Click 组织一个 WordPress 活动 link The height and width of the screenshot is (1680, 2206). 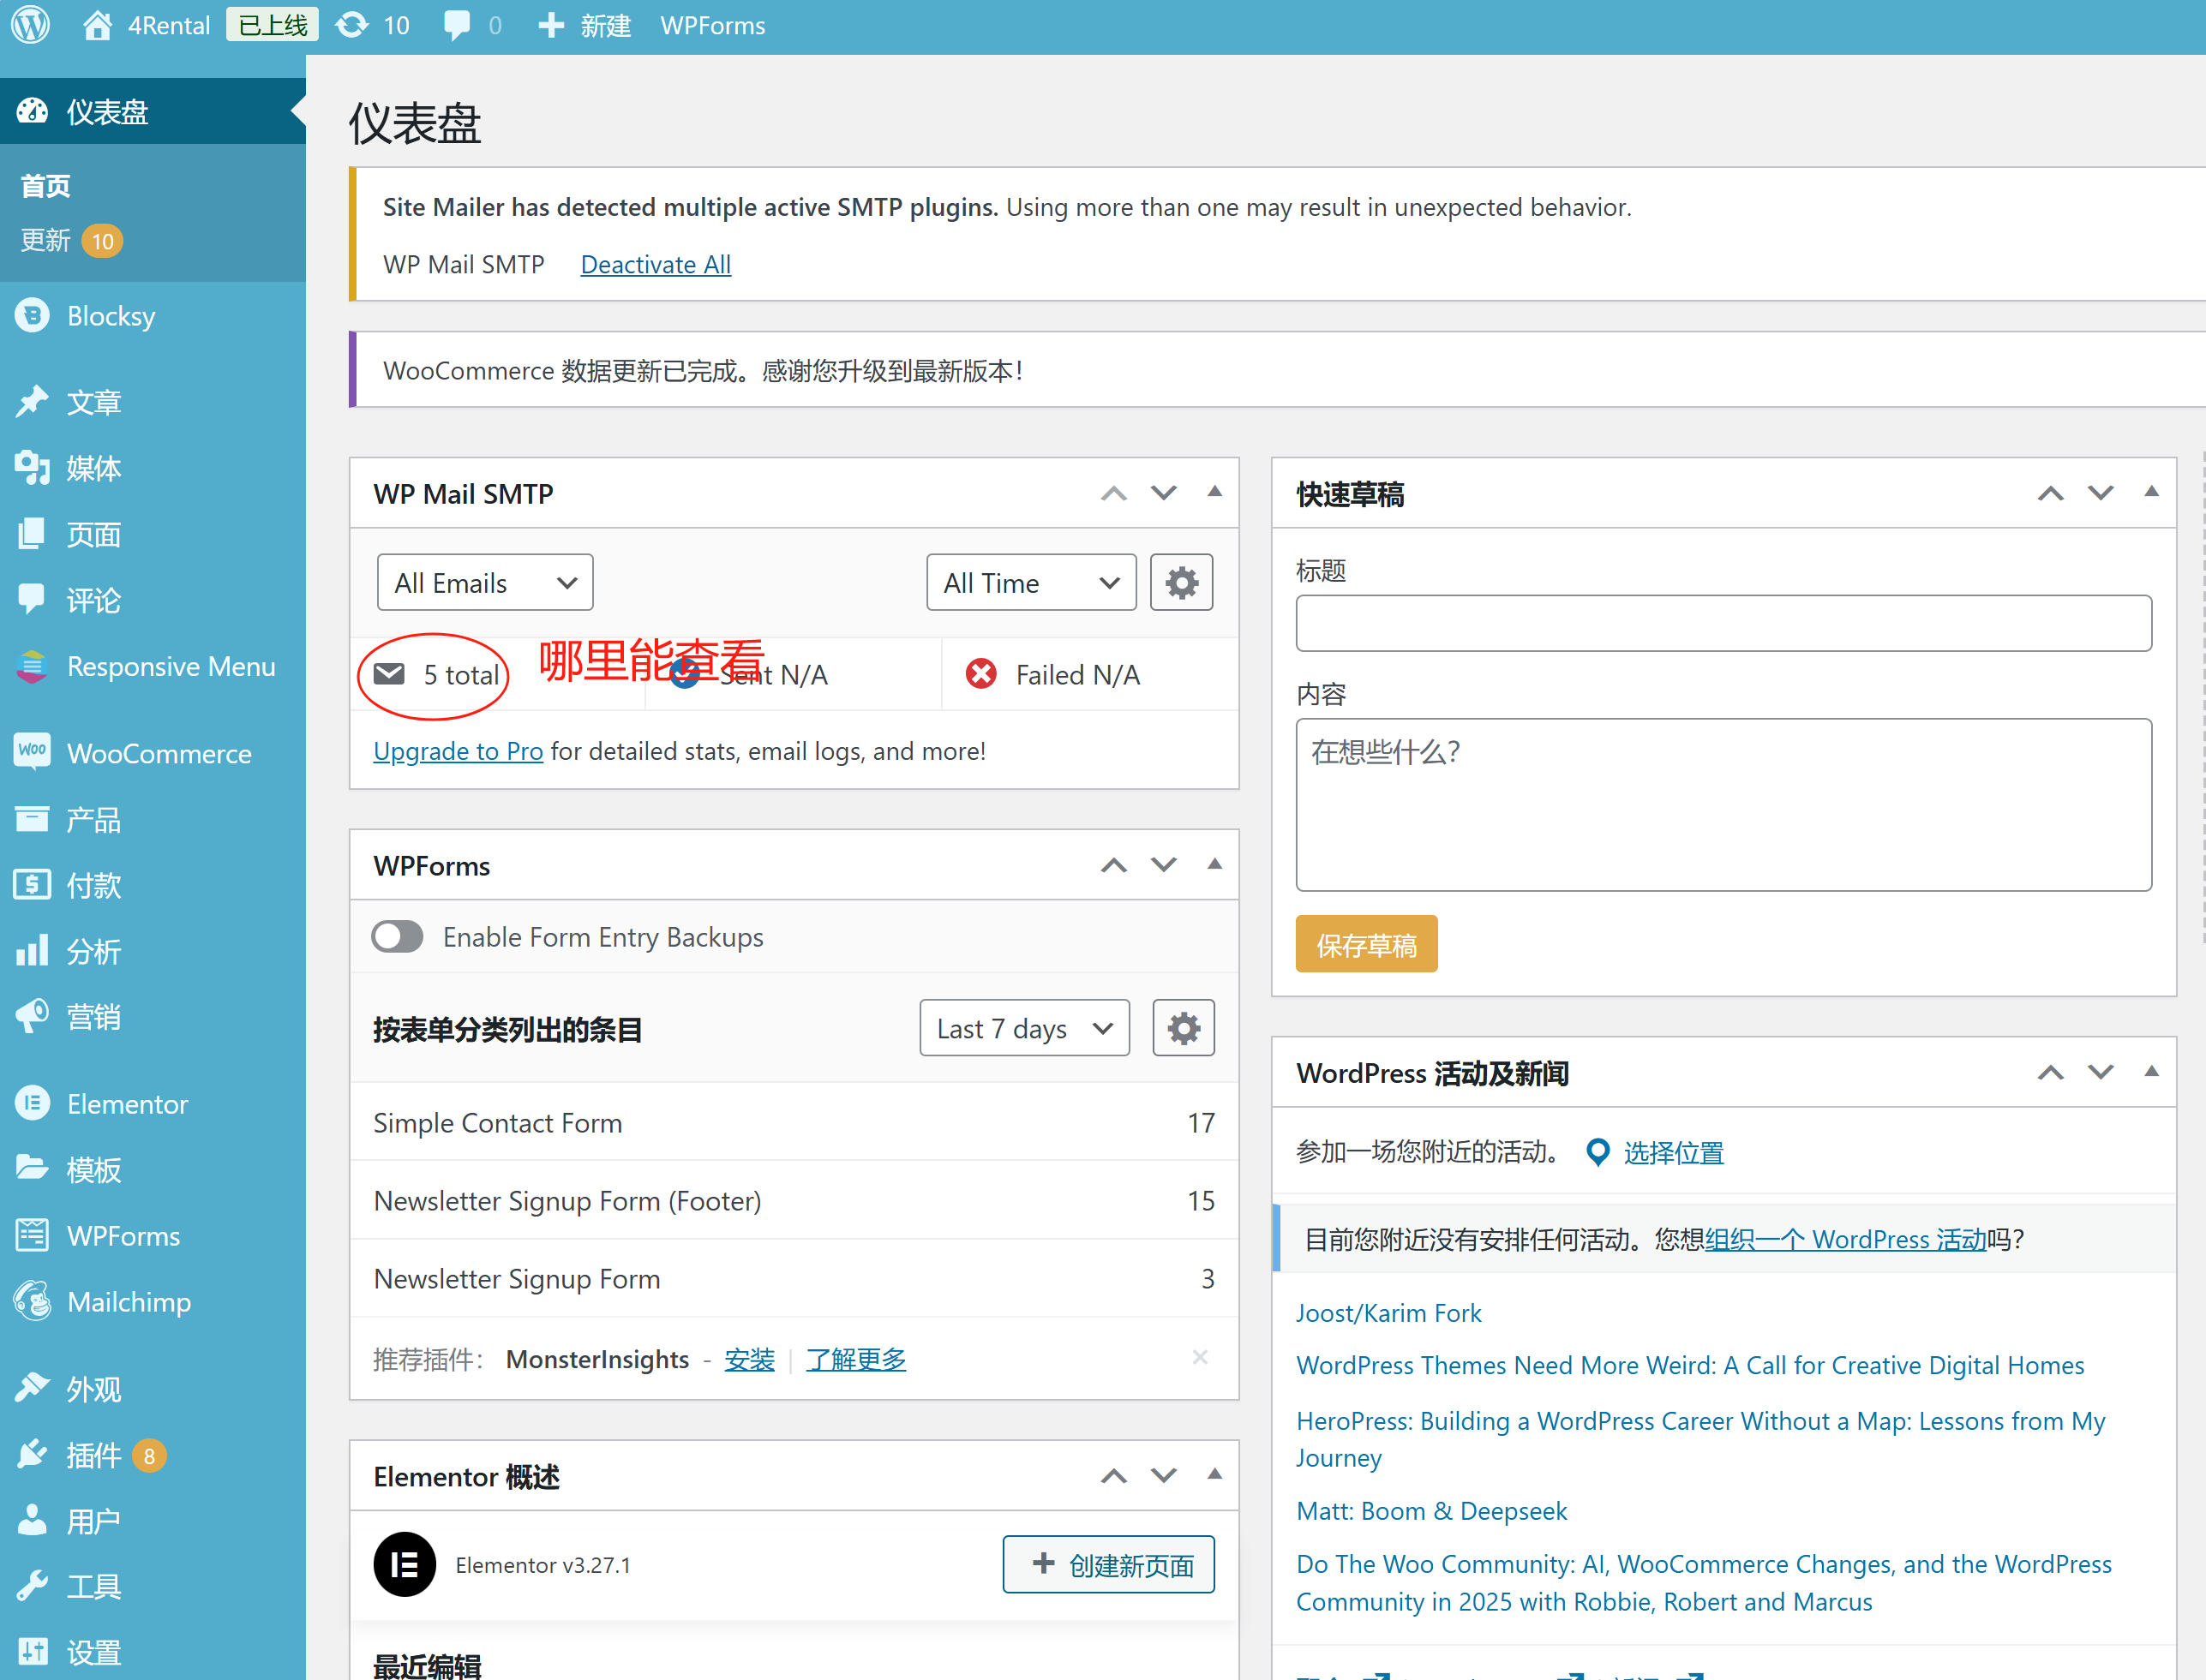(x=1846, y=1239)
